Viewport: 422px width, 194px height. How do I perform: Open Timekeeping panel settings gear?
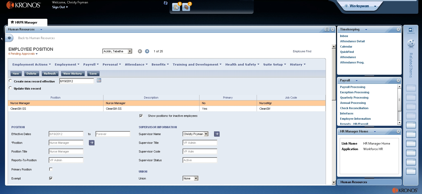(398, 29)
